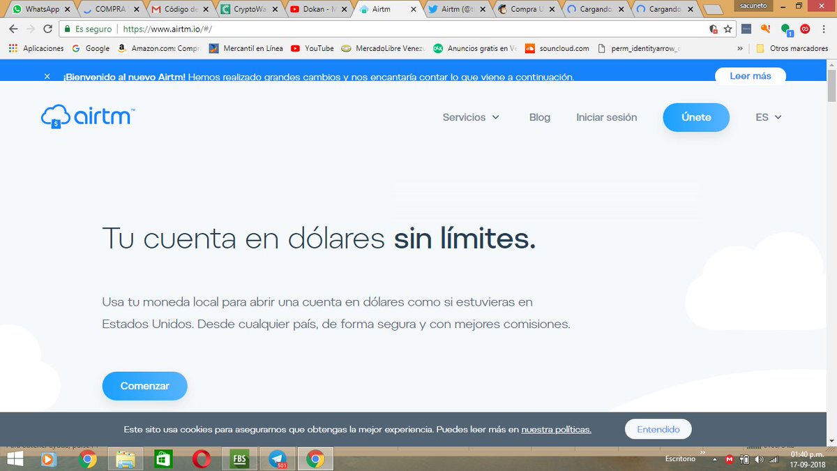Open the perm_identityarrow bookmark
Viewport: 837px width, 471px height.
pos(638,49)
